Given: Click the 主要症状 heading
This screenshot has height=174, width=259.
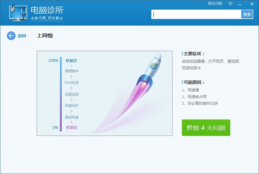Looking at the screenshot, I should point(194,54).
